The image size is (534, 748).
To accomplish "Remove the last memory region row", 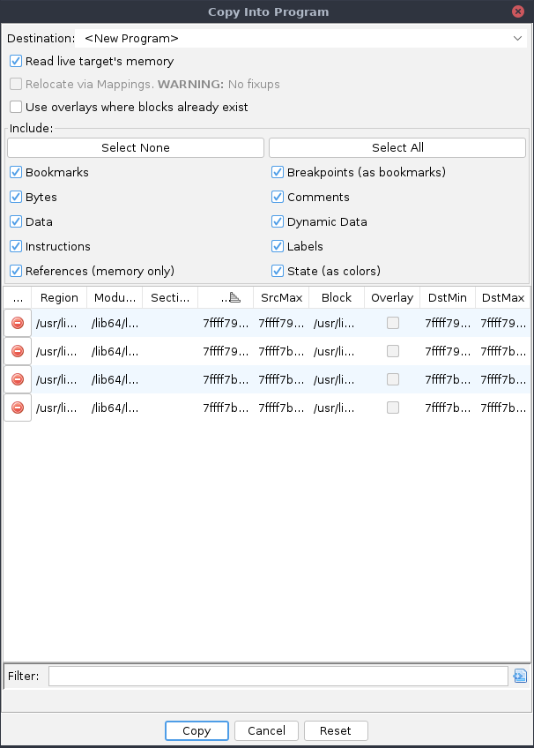I will 17,408.
